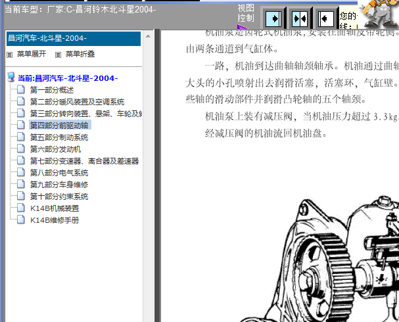The width and height of the screenshot is (399, 322).
Task: Click the split-center view control button
Action: pyautogui.click(x=300, y=18)
